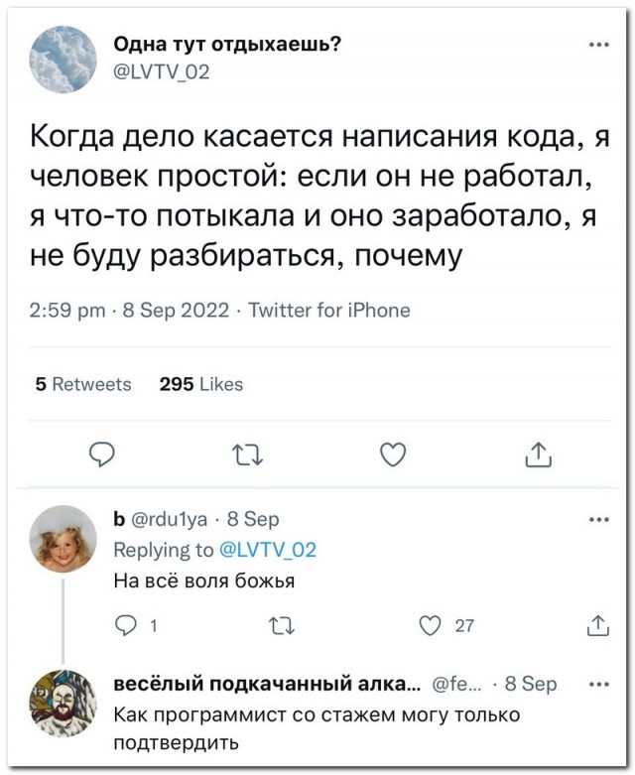View the 5 Retweets list
This screenshot has width=635, height=775.
coord(82,384)
